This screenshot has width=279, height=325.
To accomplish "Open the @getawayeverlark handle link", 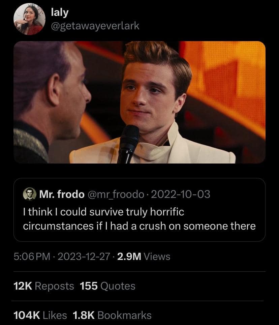I will [95, 25].
